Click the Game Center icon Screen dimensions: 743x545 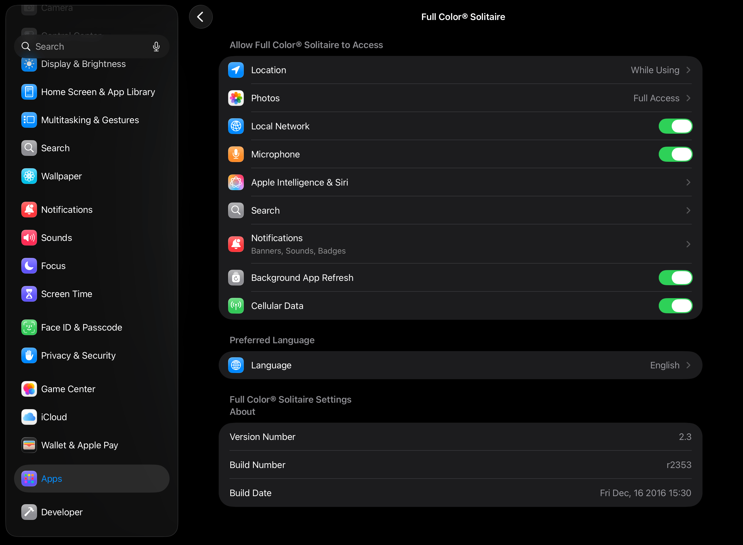tap(29, 389)
